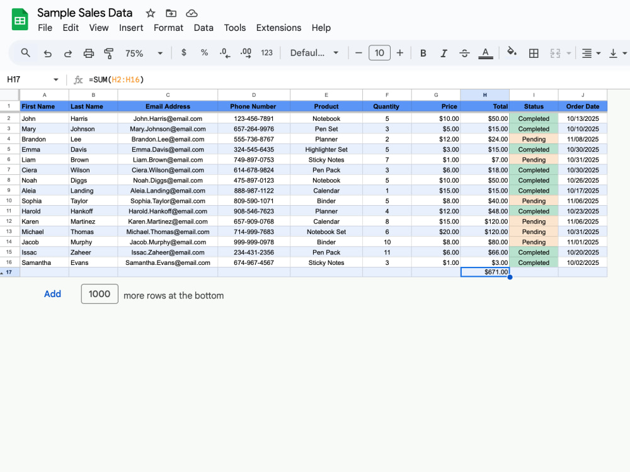Expand horizontal align dropdown arrow
Viewport: 630px width, 472px height.
[x=598, y=53]
